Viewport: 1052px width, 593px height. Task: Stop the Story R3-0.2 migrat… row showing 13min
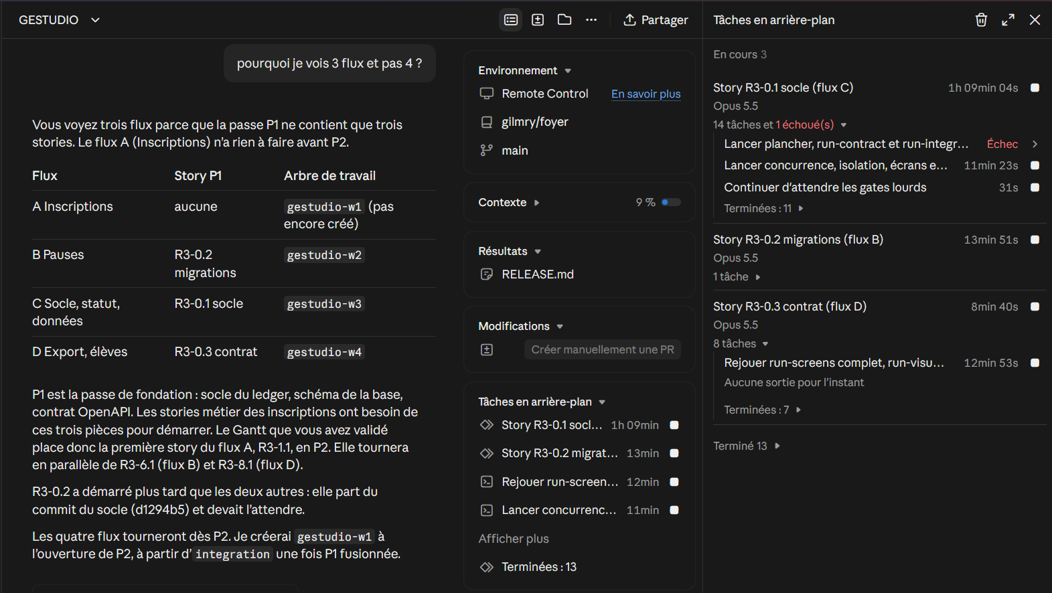674,453
